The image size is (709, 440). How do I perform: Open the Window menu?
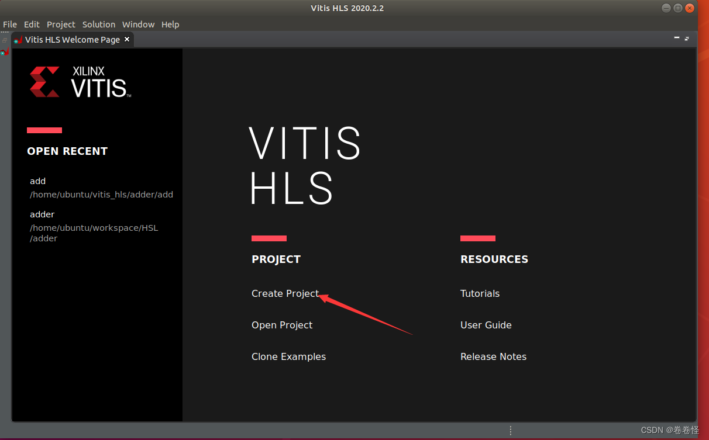tap(138, 25)
